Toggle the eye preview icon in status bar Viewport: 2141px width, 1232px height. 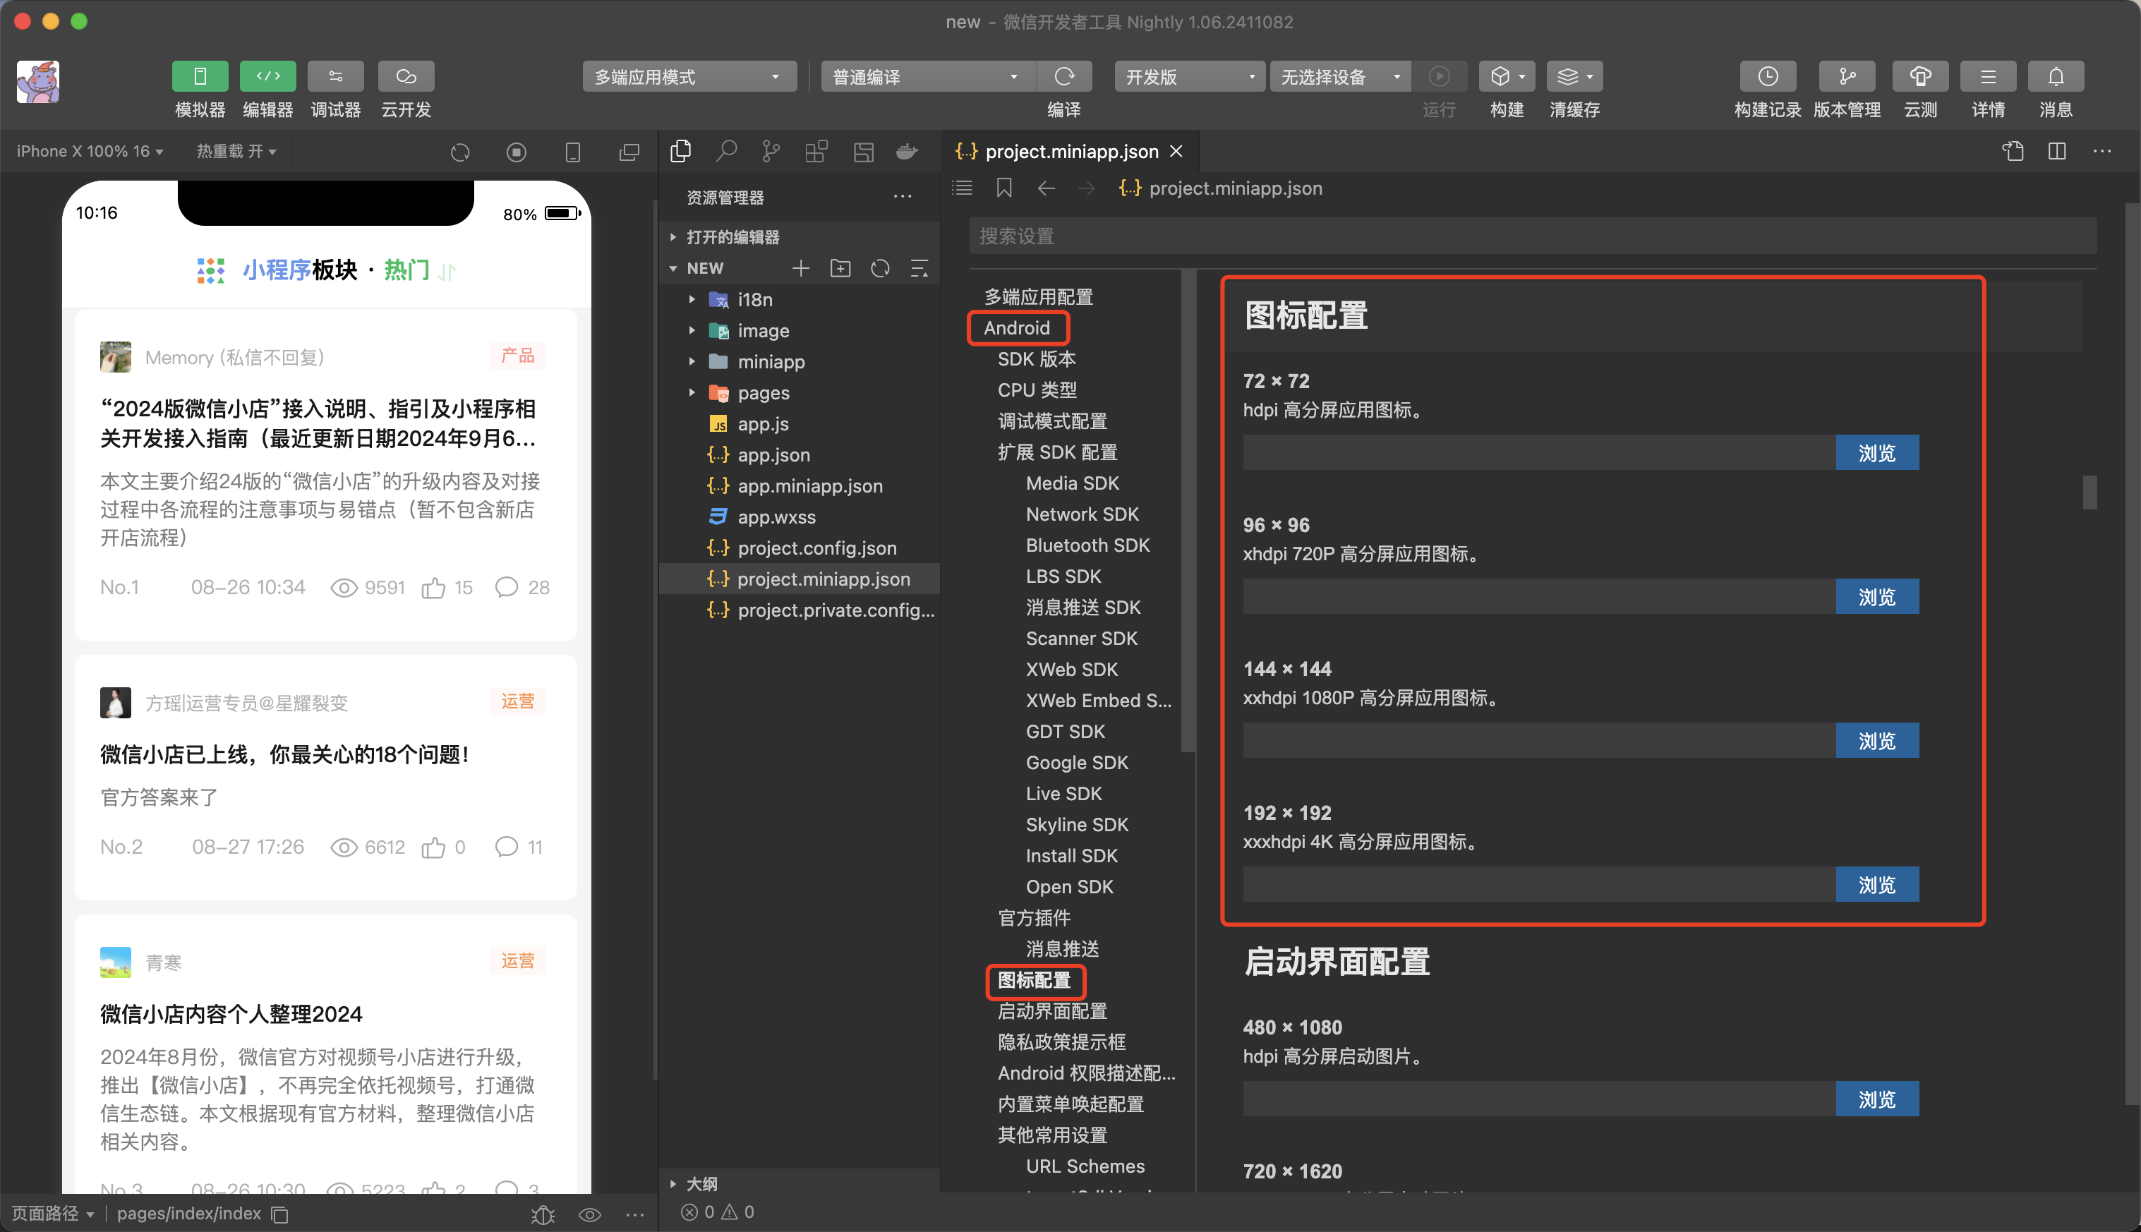[x=590, y=1214]
